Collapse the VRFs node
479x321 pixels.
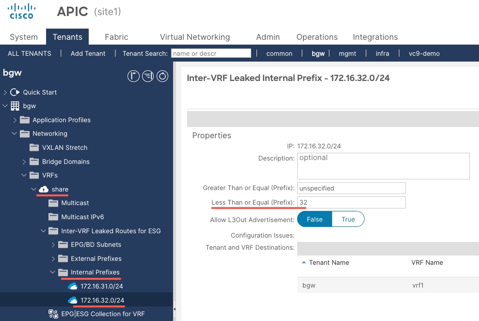(x=24, y=175)
